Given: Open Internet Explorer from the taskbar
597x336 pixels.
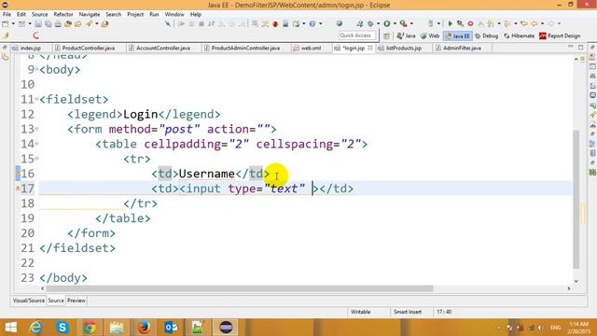Looking at the screenshot, I should [x=35, y=328].
